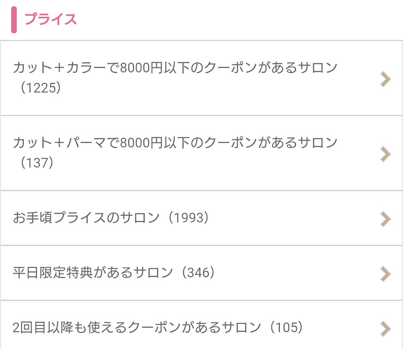This screenshot has width=403, height=349.
Task: Click the chevron for カット＋パーマ coupon salons
Action: click(385, 154)
